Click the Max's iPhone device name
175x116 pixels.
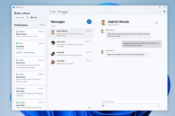click(23, 13)
